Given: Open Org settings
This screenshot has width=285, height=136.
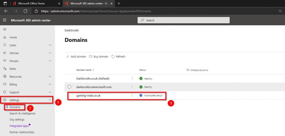Looking at the screenshot, I should click(17, 120).
